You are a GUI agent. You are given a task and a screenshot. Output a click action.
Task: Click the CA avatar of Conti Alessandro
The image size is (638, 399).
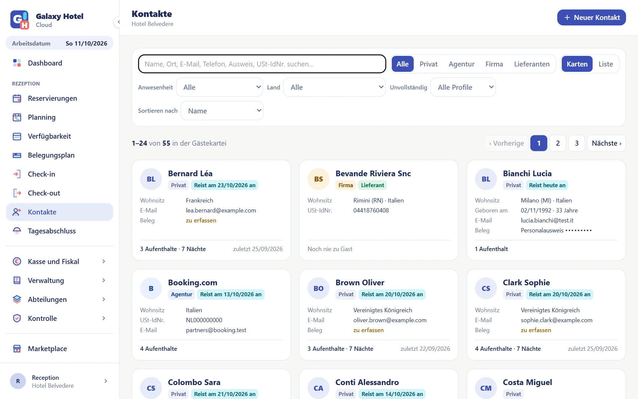[319, 388]
